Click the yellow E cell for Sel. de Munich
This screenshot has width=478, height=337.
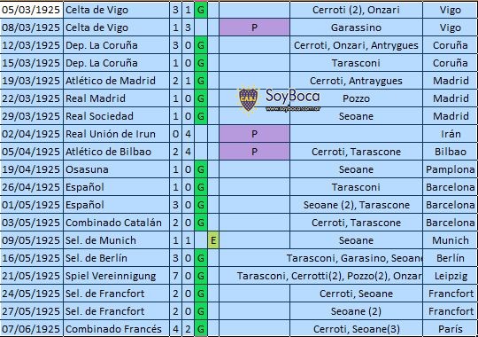[x=213, y=240]
